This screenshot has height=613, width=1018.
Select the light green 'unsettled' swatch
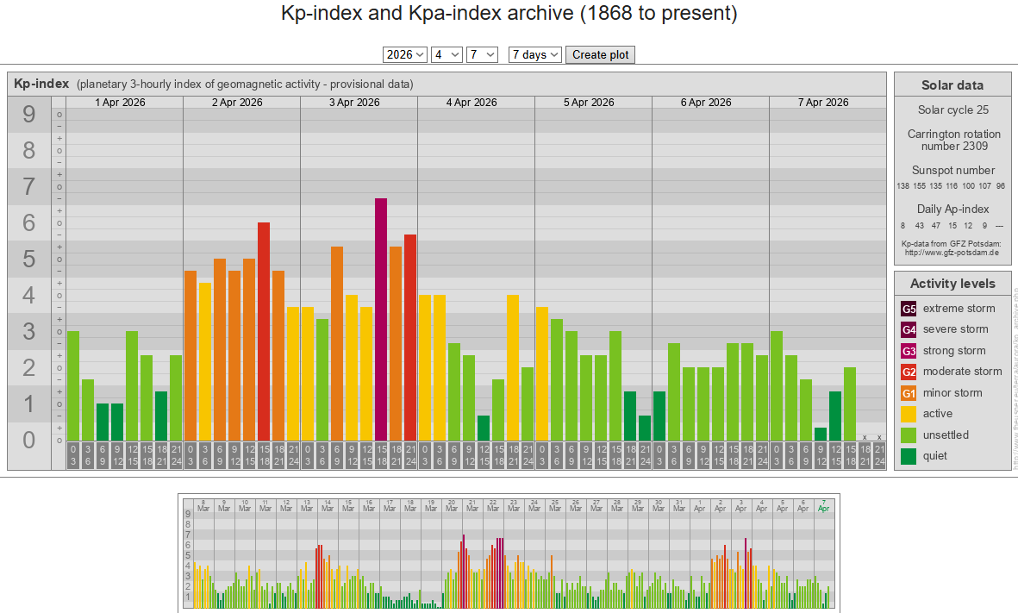pyautogui.click(x=909, y=435)
